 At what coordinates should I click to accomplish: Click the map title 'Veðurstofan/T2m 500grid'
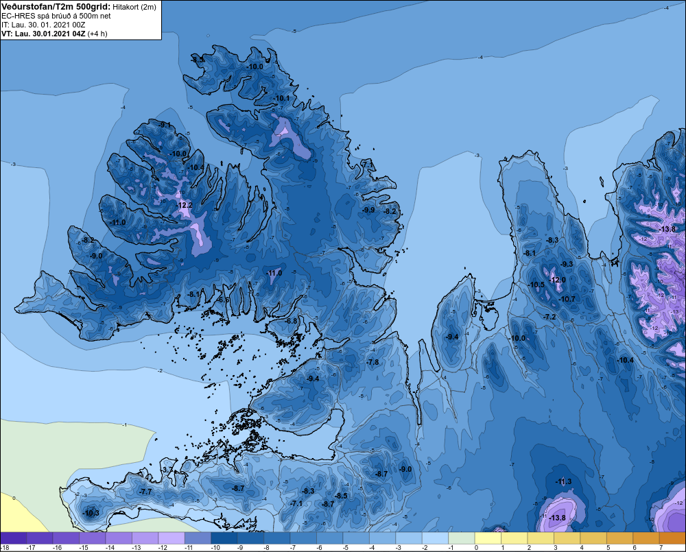tap(56, 6)
